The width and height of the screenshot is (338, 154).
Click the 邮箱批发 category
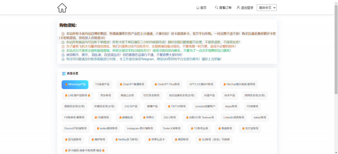click(126, 118)
